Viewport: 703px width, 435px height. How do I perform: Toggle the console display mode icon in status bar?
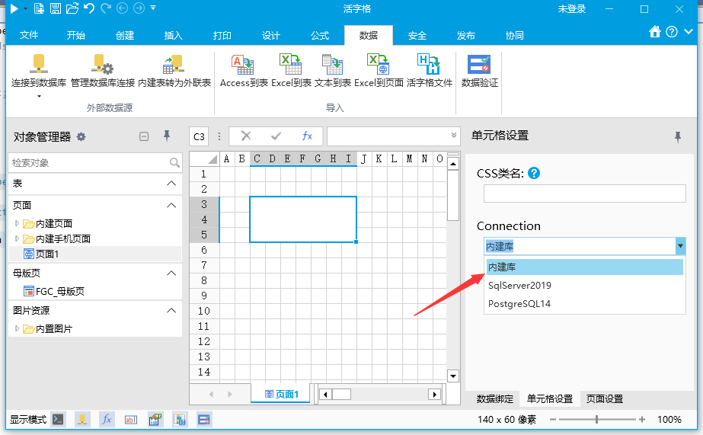[59, 419]
